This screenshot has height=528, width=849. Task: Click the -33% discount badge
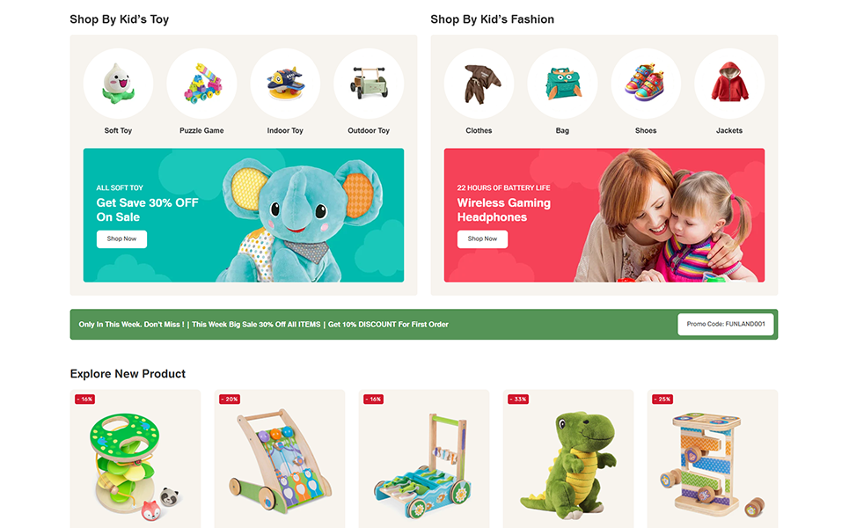click(518, 400)
